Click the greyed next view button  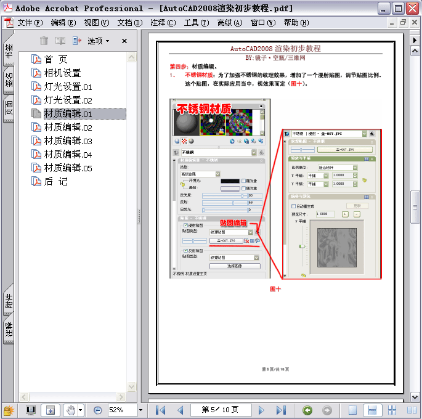click(x=327, y=410)
